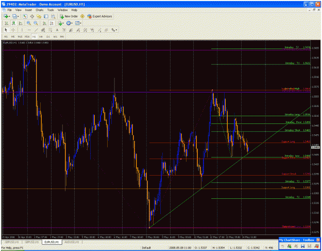
Task: Switch to M30 timeframe
Action: 27,37
